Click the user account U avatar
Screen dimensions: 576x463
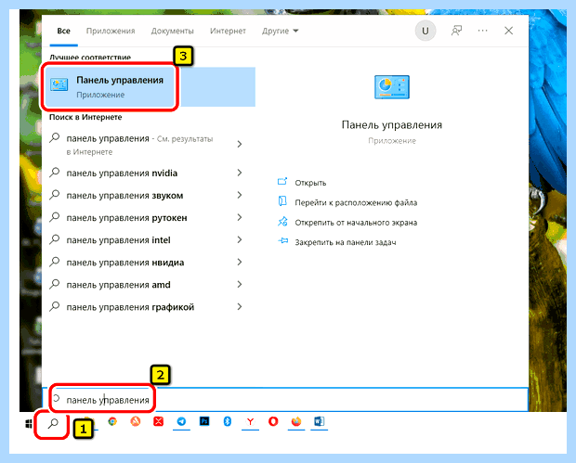pyautogui.click(x=425, y=31)
